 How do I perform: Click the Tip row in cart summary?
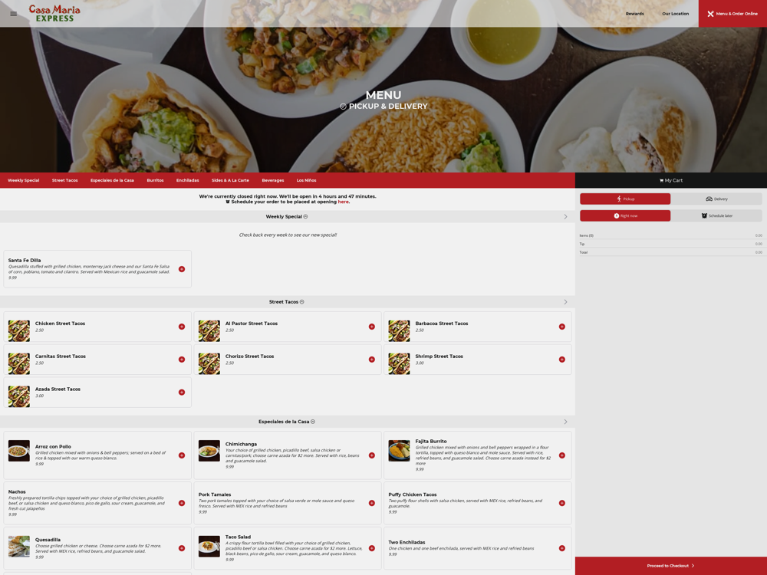point(670,244)
